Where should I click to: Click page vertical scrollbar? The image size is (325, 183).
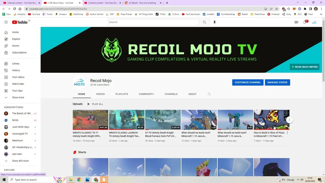tap(323, 51)
